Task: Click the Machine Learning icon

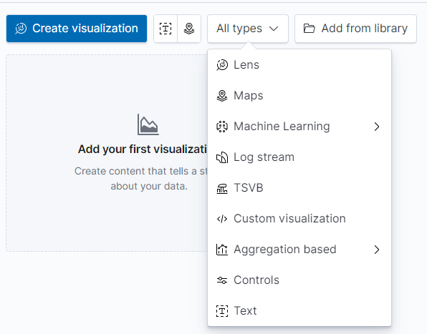Action: point(222,127)
